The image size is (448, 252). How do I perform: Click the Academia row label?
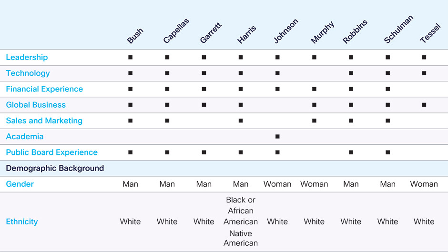pyautogui.click(x=24, y=137)
